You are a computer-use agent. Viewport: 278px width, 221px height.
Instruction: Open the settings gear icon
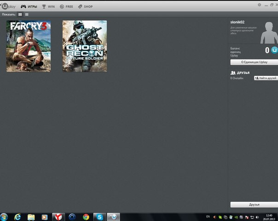pos(259,5)
